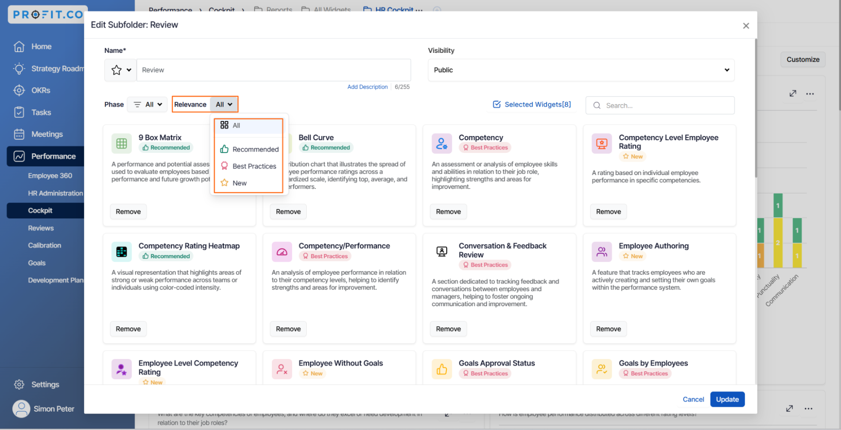
Task: Click the Update button
Action: pyautogui.click(x=727, y=399)
